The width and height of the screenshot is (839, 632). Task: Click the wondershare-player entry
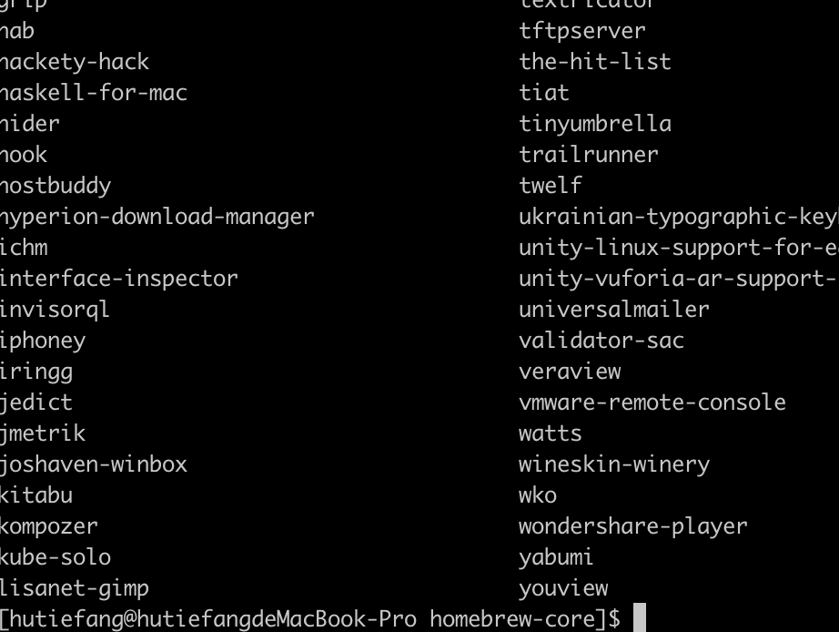pyautogui.click(x=633, y=526)
